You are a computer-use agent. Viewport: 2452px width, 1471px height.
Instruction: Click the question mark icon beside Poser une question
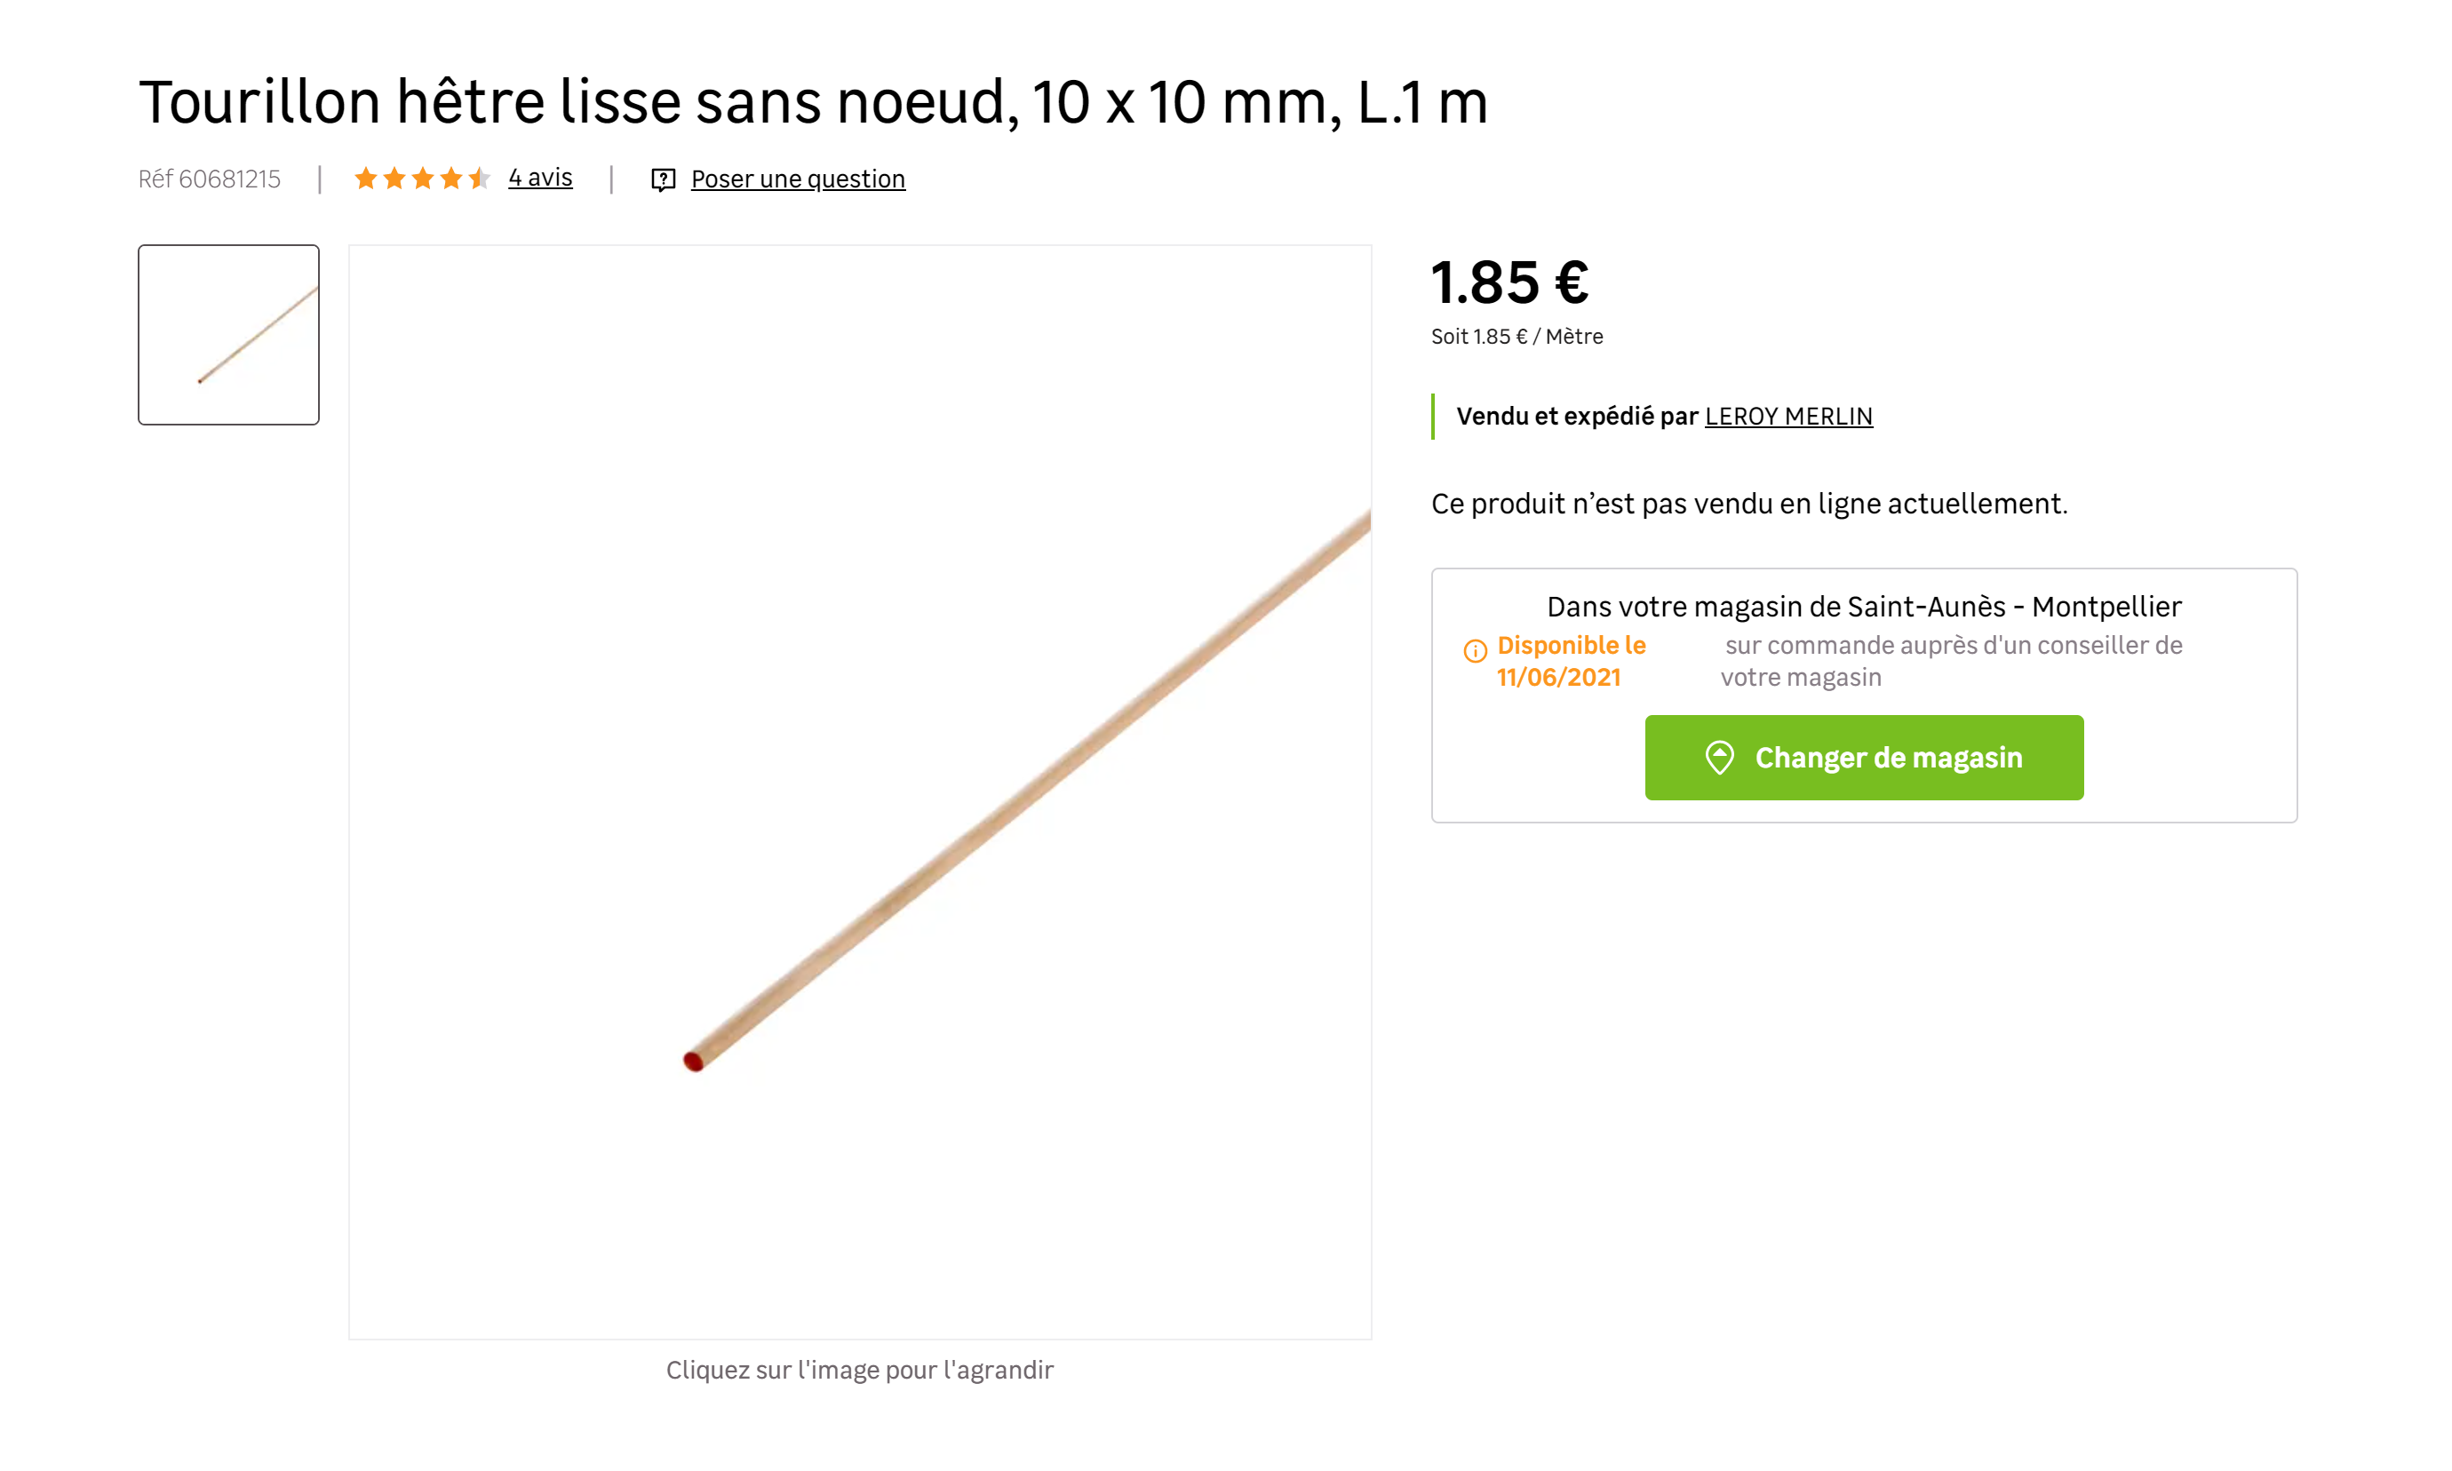tap(663, 179)
